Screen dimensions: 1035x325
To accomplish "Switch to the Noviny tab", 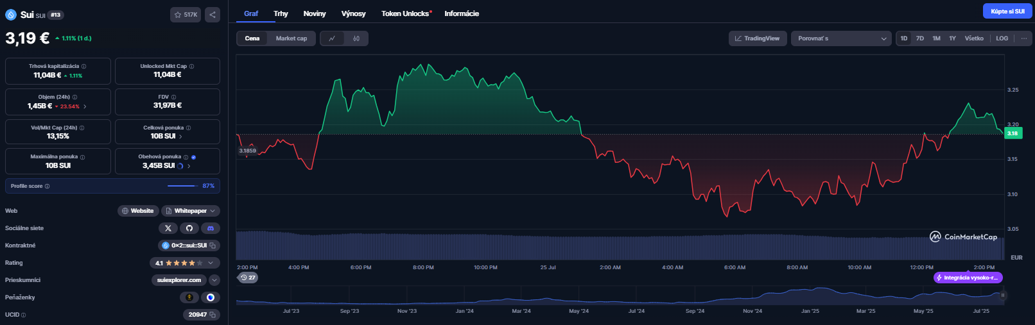I will tap(314, 13).
